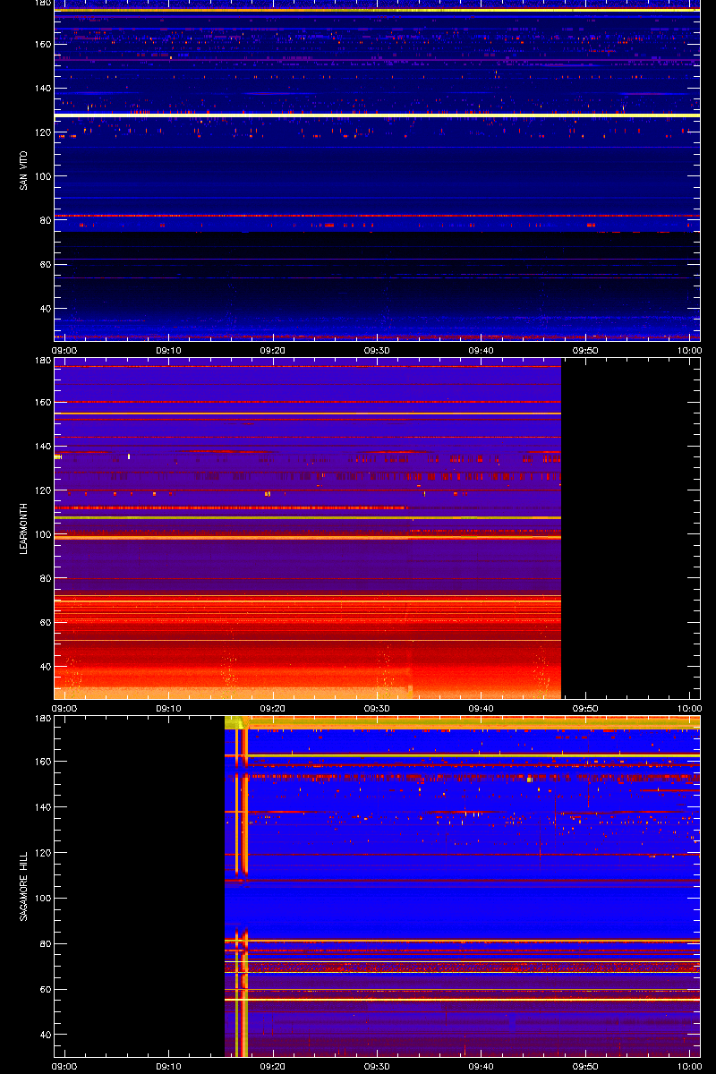Pick the 09:40 label under Sagamore Hill panel
Viewport: 716px width, 1074px height.
click(482, 1066)
